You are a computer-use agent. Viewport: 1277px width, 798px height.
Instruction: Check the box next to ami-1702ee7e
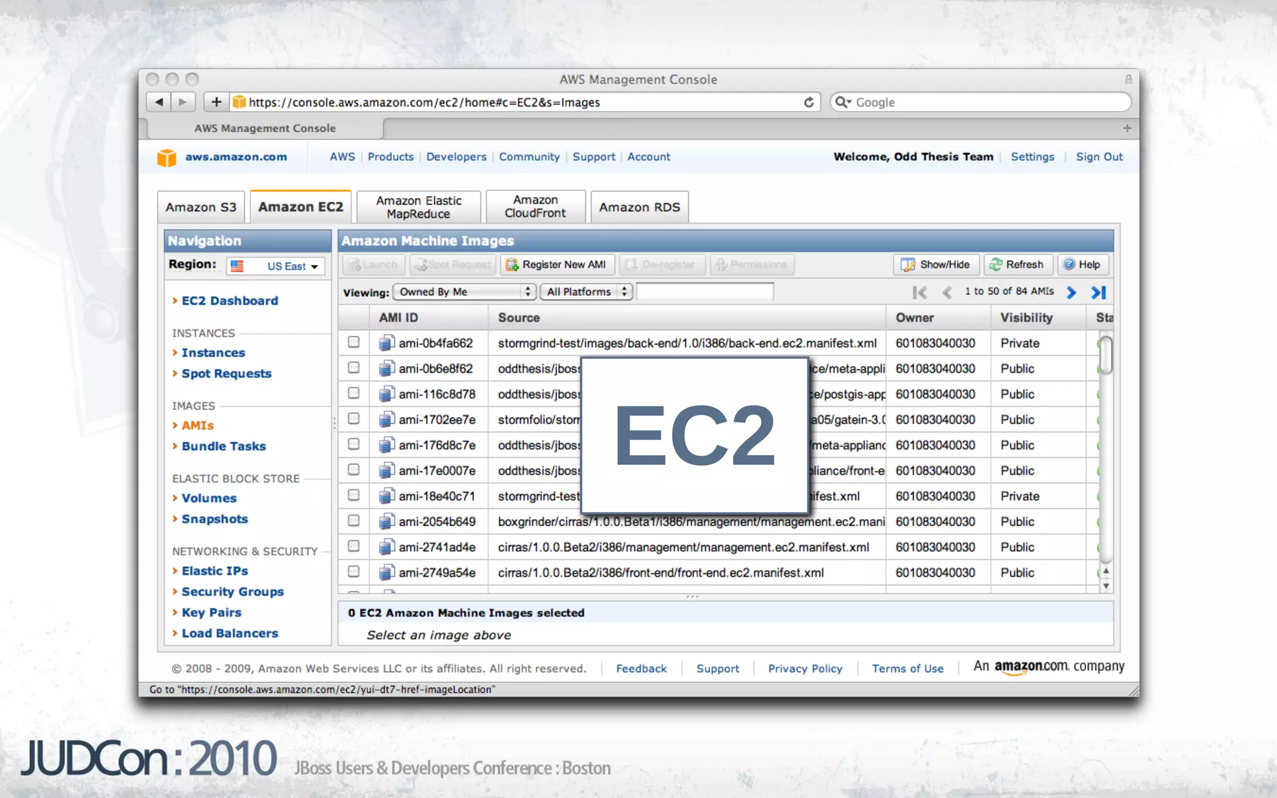(354, 418)
